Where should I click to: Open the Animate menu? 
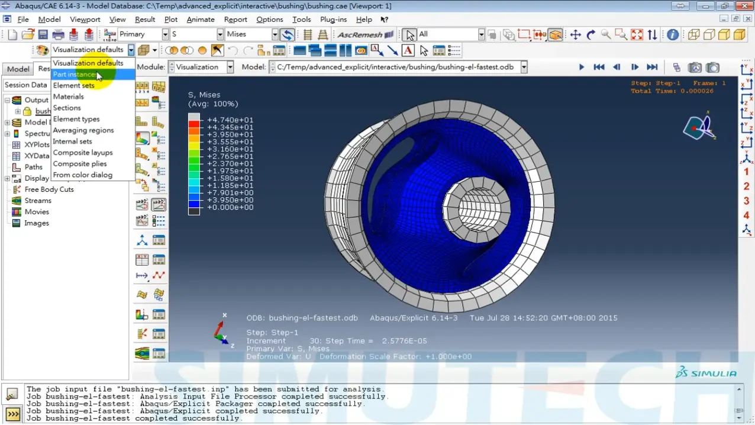pos(201,20)
